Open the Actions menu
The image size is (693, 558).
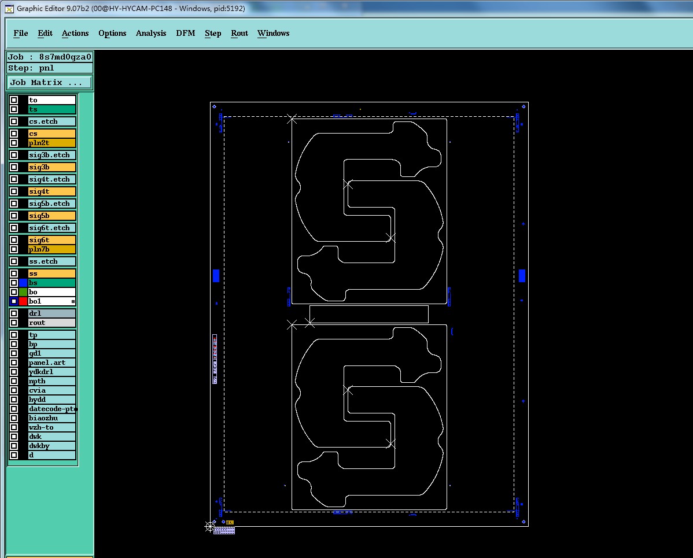[75, 33]
